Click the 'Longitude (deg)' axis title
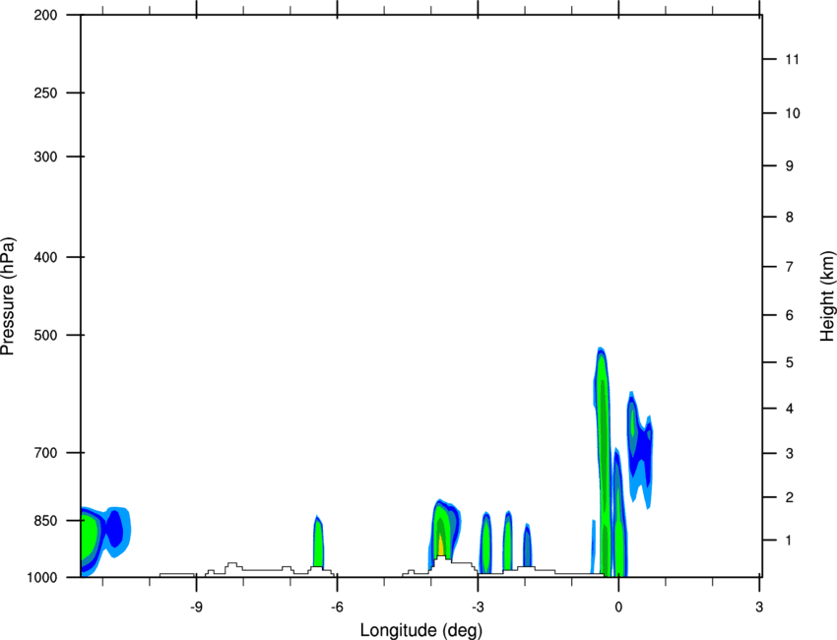This screenshot has width=837, height=640. pyautogui.click(x=421, y=630)
